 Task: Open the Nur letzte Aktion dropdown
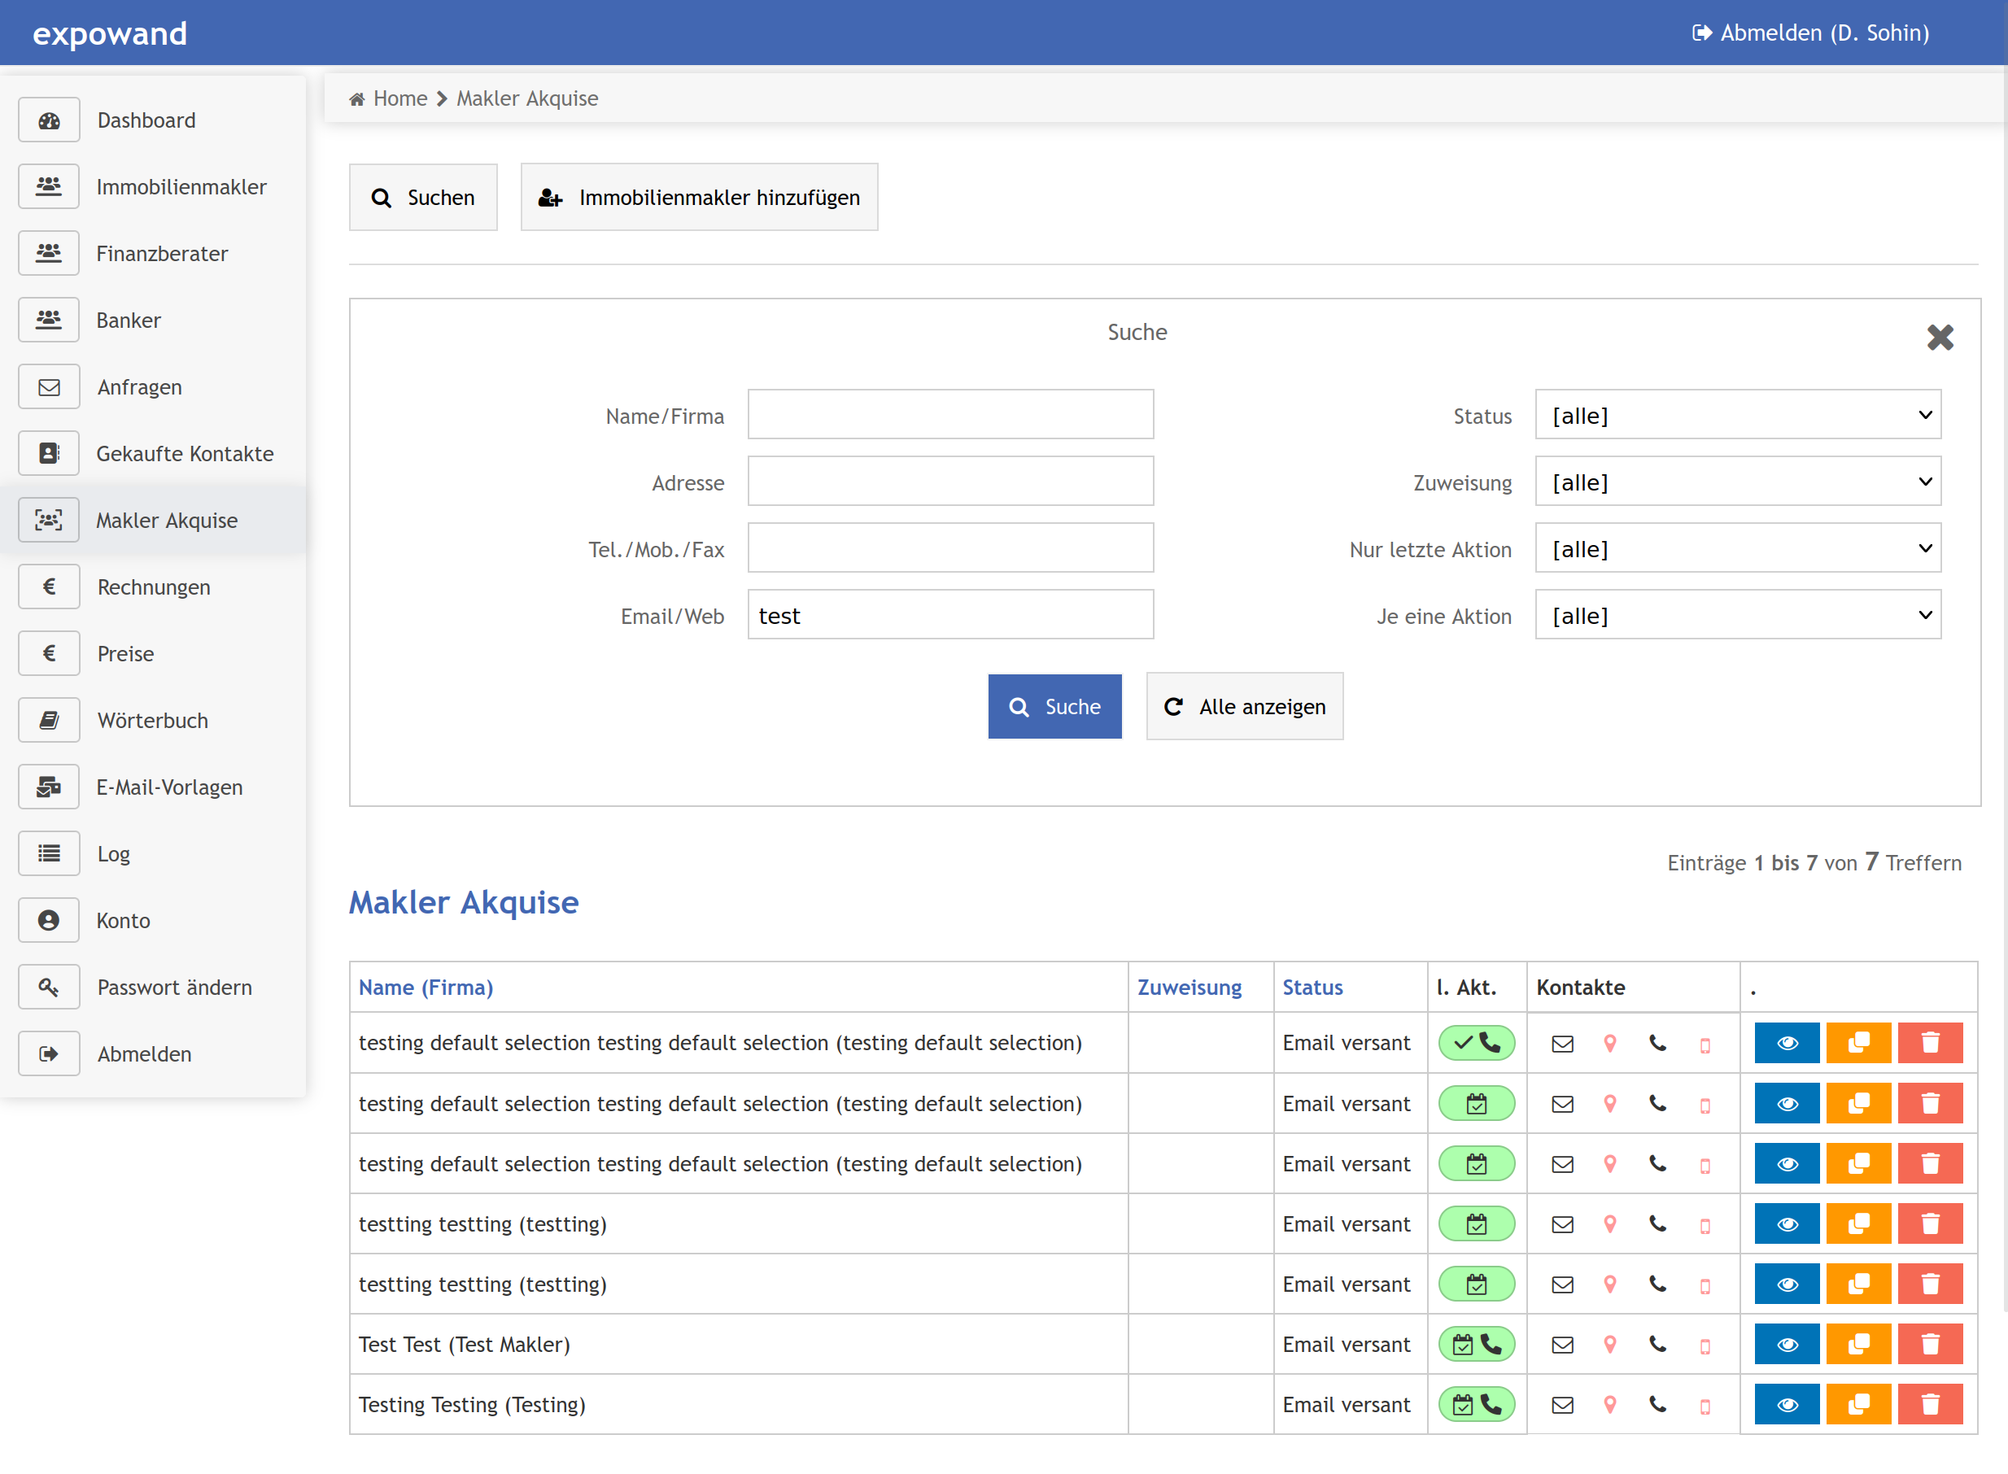click(1737, 549)
